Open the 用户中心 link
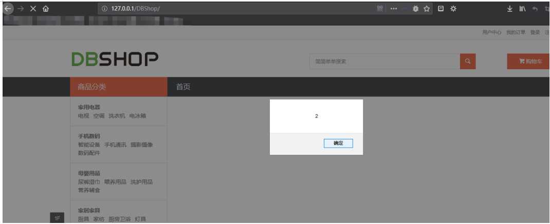This screenshot has height=224, width=550. [x=491, y=32]
